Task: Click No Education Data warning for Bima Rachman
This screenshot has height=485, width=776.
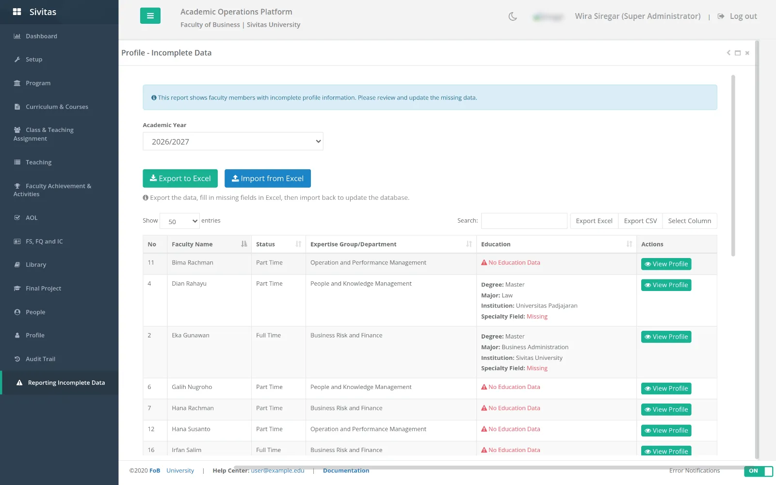Action: click(x=510, y=262)
